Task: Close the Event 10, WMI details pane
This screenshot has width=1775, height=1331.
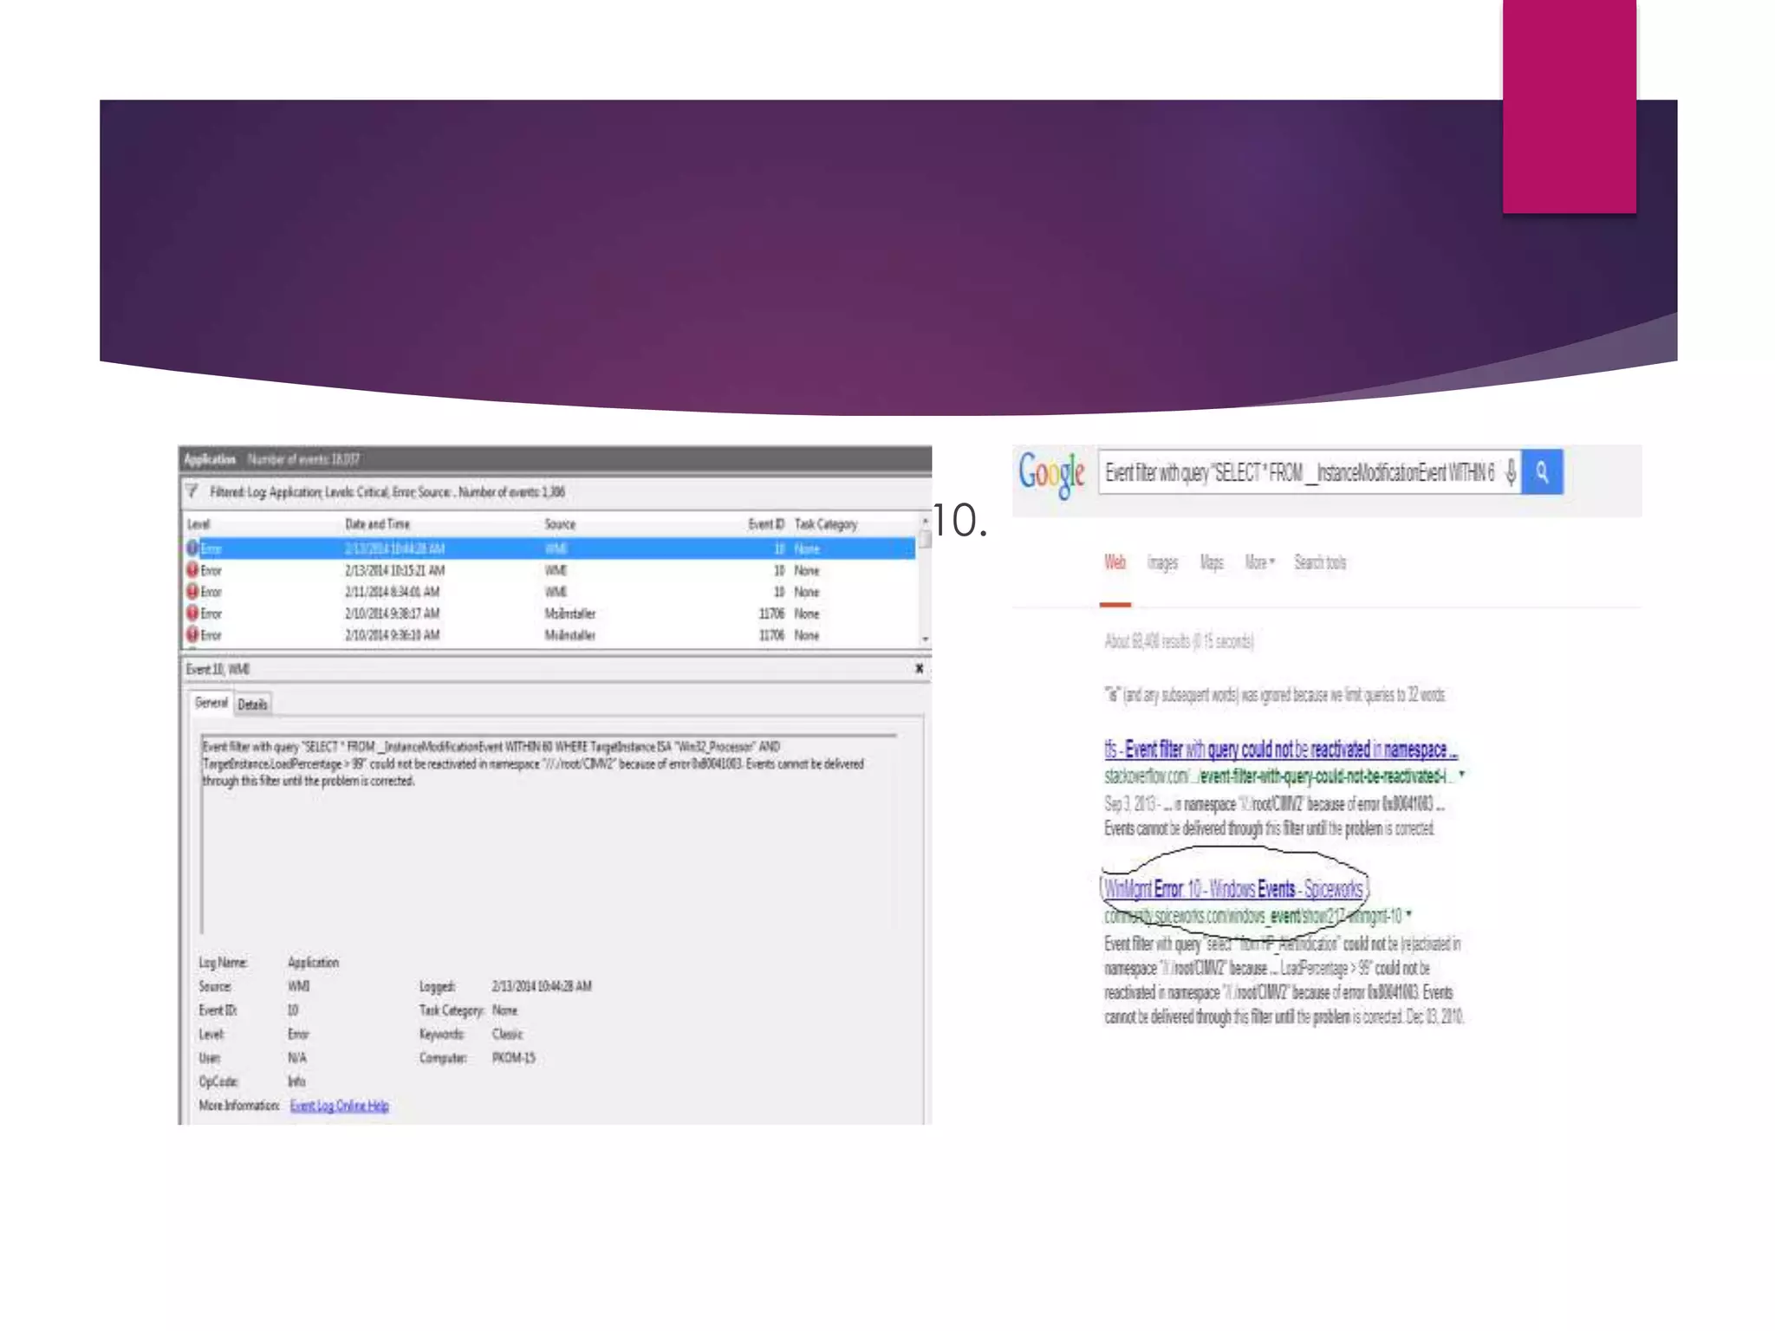Action: 919,668
